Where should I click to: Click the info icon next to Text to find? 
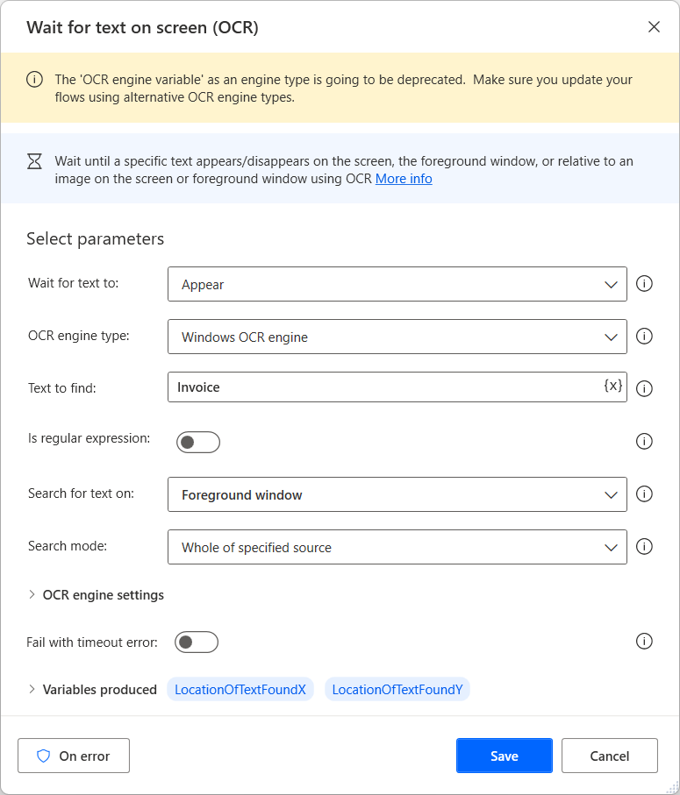tap(645, 388)
